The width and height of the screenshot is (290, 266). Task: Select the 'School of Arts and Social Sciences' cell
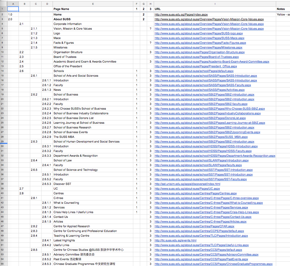point(93,76)
